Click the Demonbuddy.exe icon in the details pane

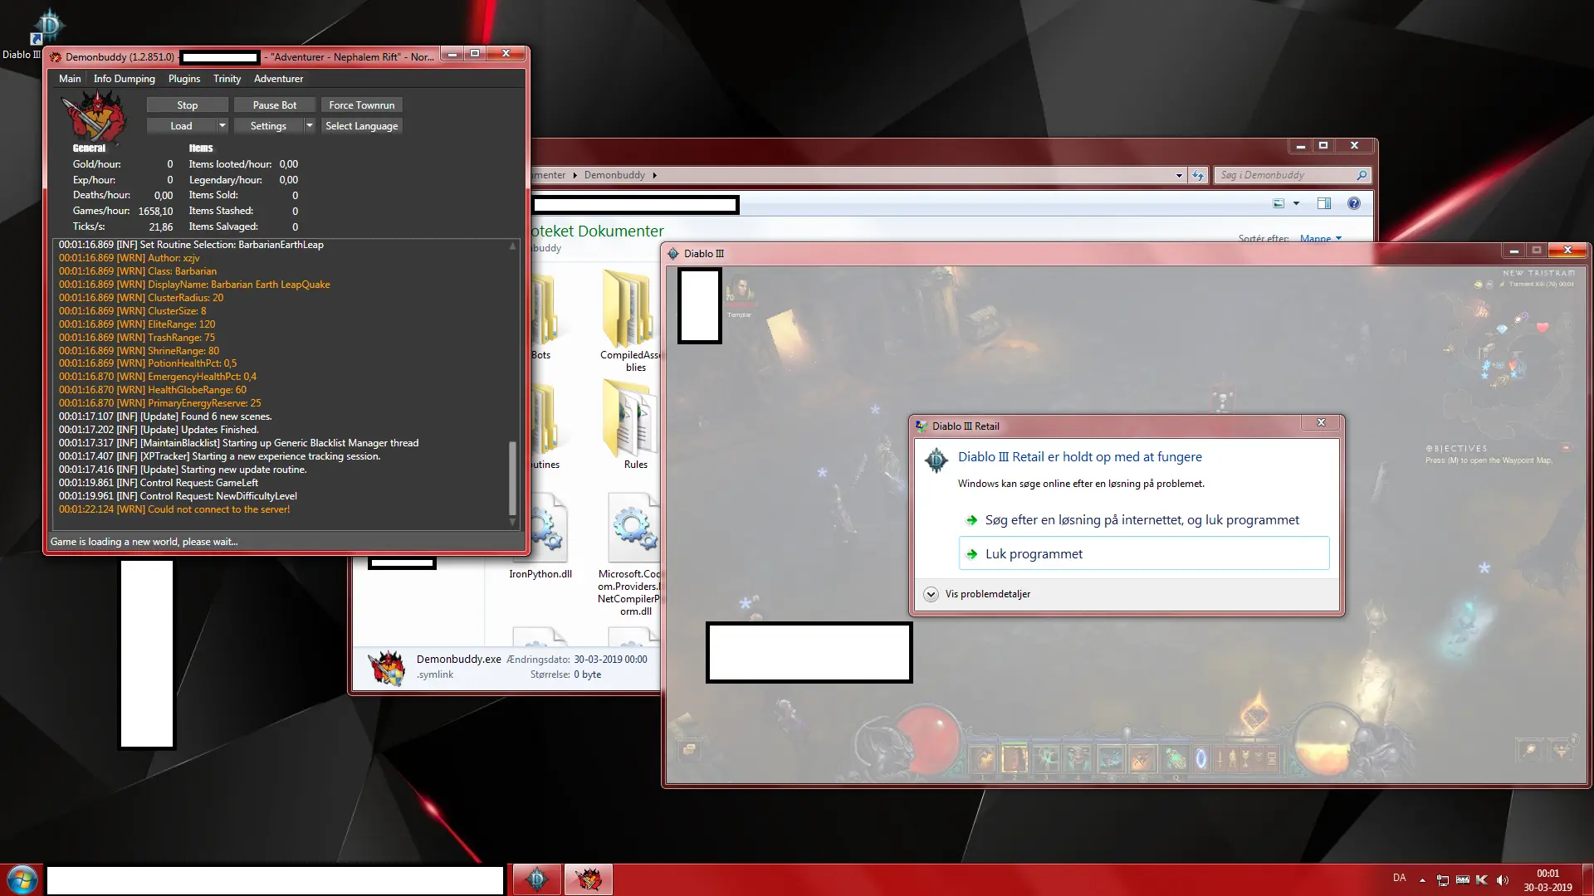point(387,667)
